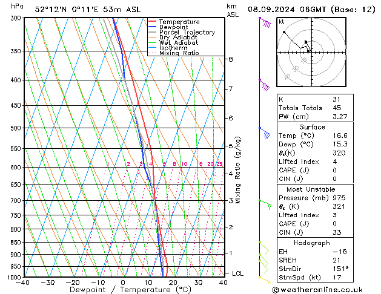Click the '300' pressure level label
Screen dimensions: 381x294
[17, 18]
